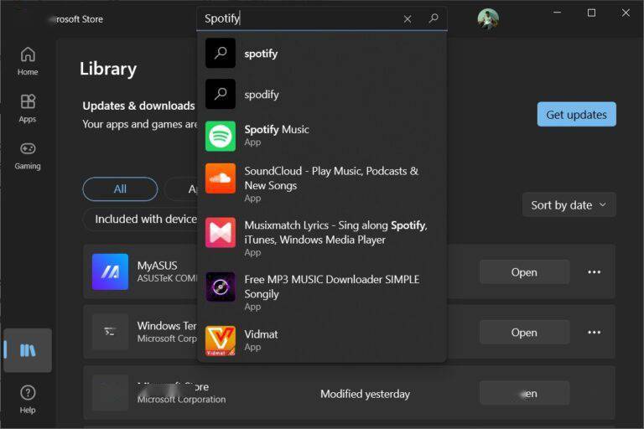This screenshot has width=644, height=429.
Task: Select Vidmat app result
Action: click(322, 340)
